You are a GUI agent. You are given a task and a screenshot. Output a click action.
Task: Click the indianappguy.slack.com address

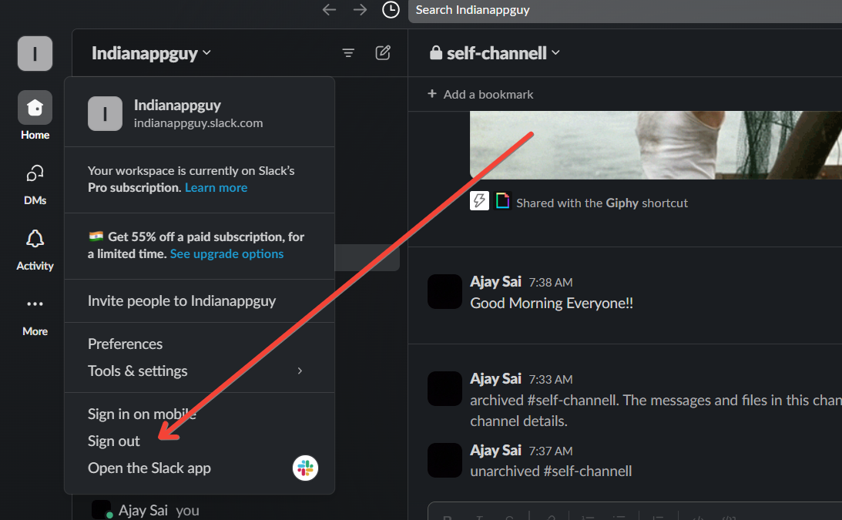[198, 123]
